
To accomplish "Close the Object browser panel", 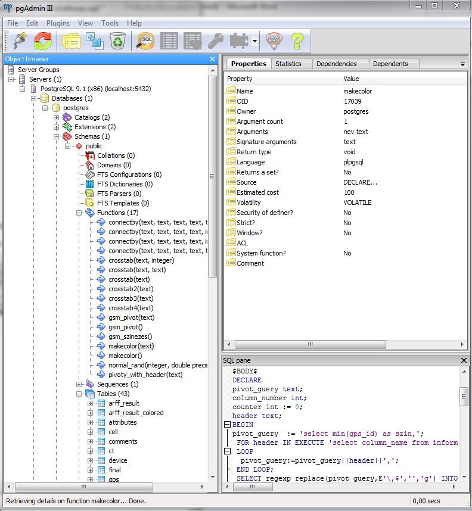I will point(212,59).
